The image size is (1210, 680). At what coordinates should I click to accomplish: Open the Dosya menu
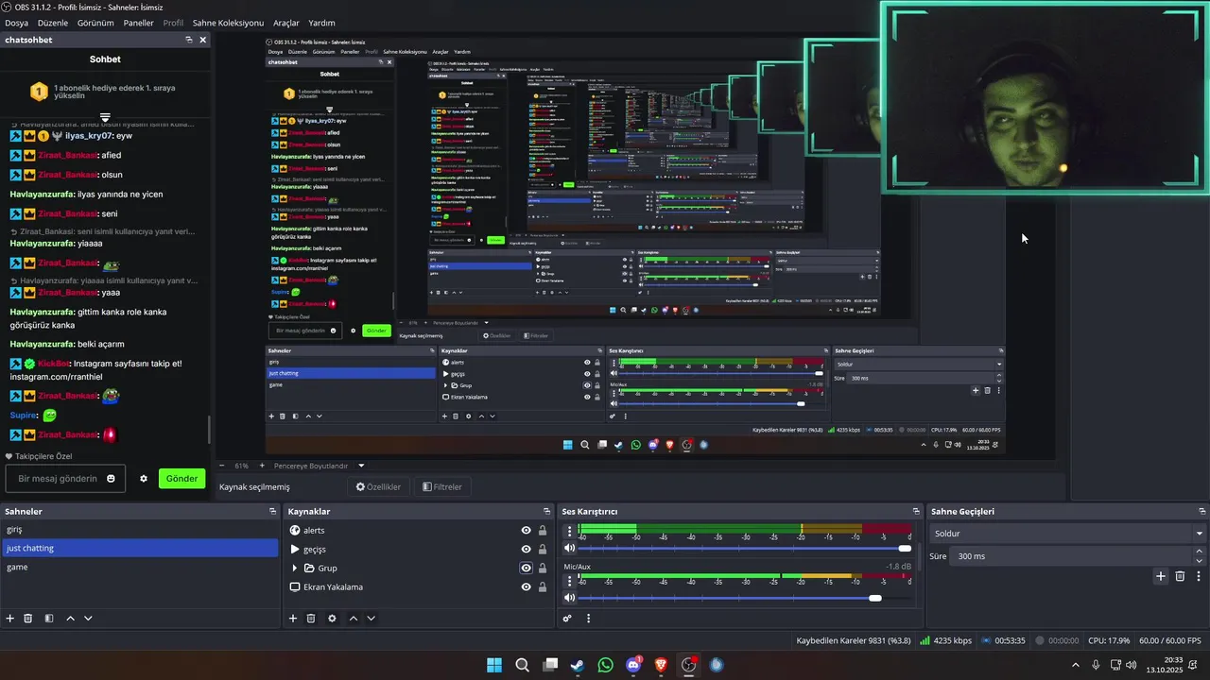coord(16,23)
